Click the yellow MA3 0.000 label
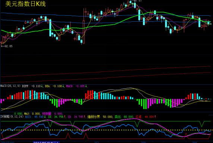Screen dimensions: 213x143 32,114
